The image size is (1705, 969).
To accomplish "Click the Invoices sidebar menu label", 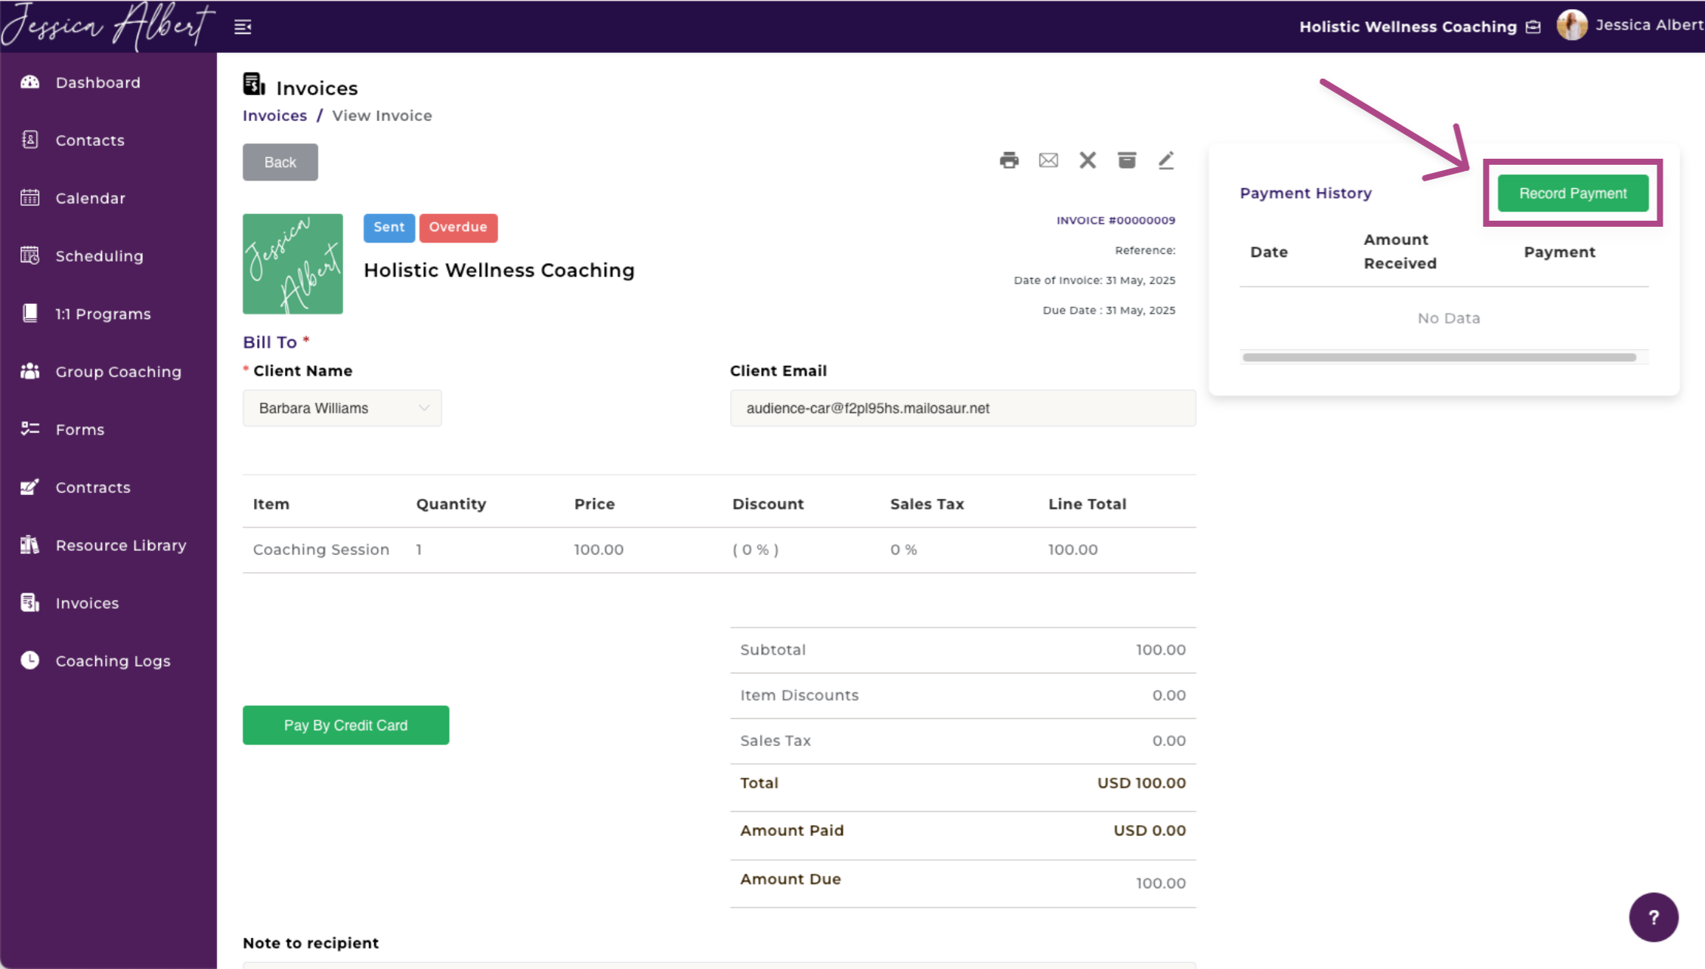I will [87, 603].
